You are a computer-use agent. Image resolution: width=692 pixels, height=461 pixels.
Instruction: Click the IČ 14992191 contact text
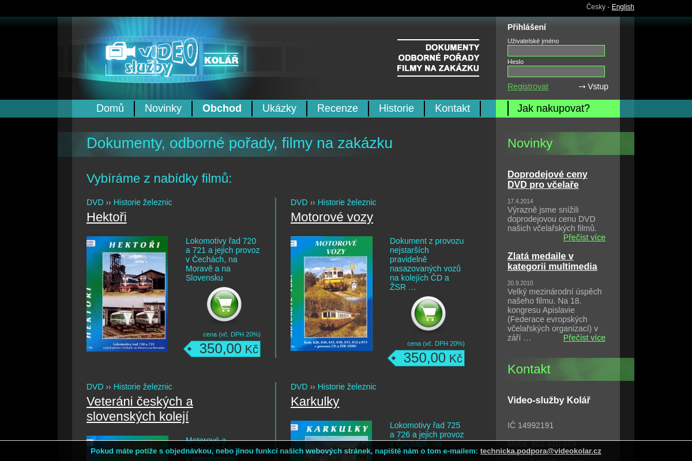(531, 425)
